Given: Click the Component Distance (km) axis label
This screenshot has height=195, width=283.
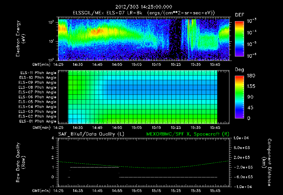Looking at the screenshot, I should point(266,162).
